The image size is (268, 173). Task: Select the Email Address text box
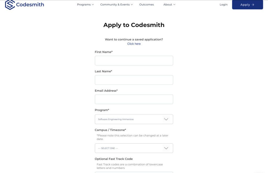coord(134,99)
